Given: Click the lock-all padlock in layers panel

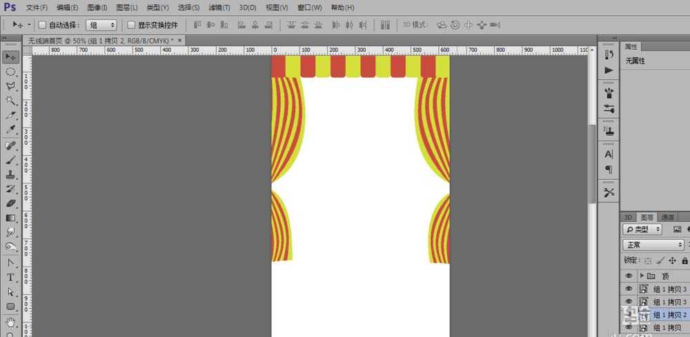Looking at the screenshot, I should [x=684, y=261].
